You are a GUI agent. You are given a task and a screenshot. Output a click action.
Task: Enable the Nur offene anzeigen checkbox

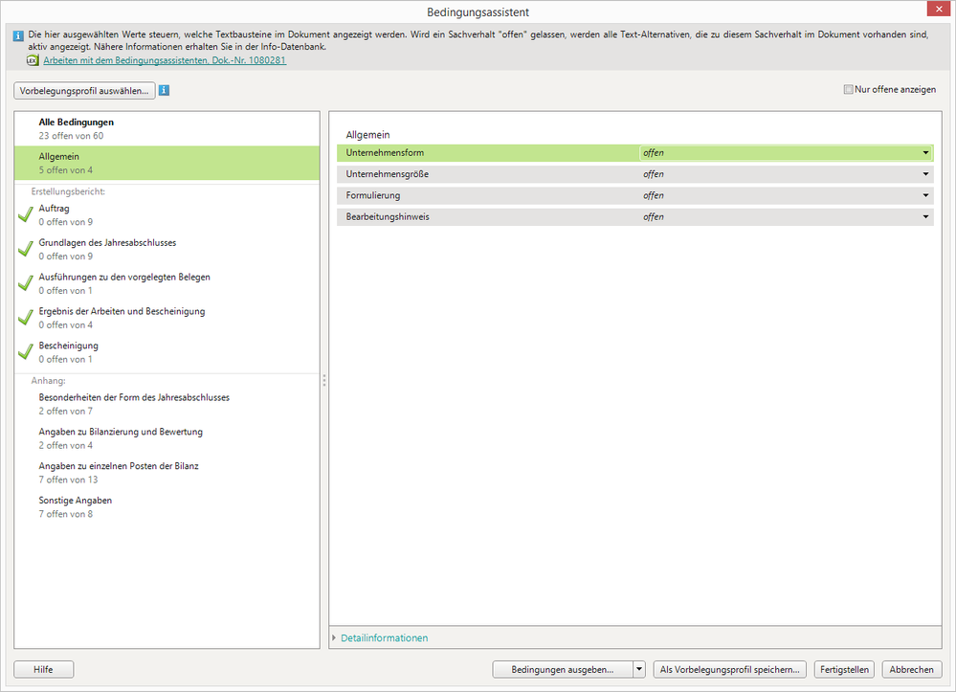coord(848,90)
